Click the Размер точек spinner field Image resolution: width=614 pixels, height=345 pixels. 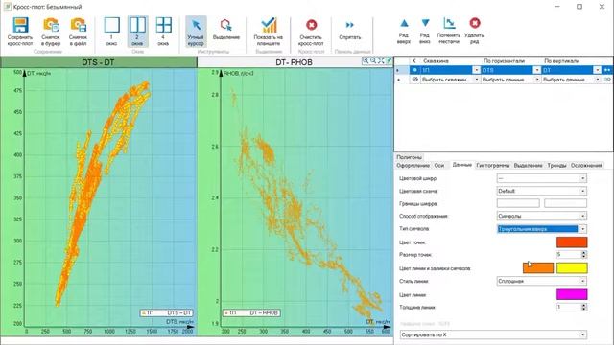click(572, 255)
